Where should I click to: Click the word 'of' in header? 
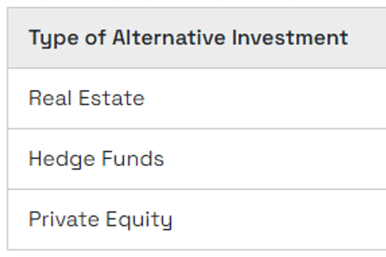point(96,38)
